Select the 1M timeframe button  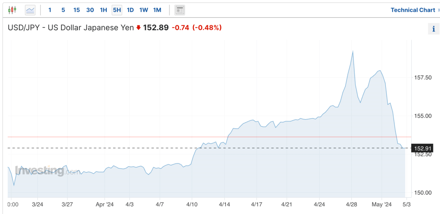tap(157, 10)
